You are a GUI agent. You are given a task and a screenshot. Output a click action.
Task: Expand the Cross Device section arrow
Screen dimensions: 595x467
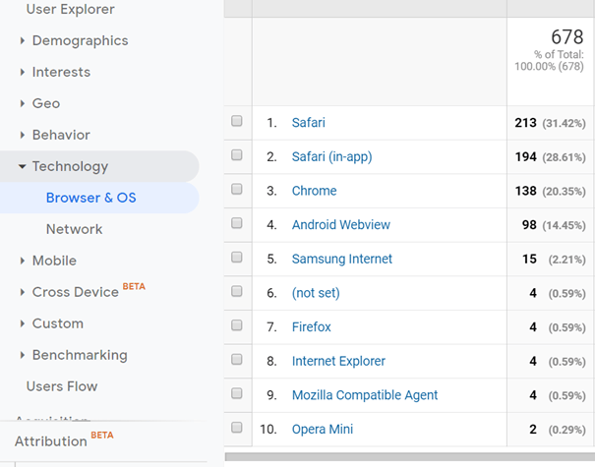23,292
